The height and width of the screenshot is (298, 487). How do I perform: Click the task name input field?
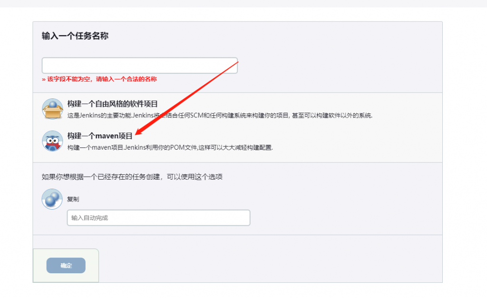coord(139,66)
